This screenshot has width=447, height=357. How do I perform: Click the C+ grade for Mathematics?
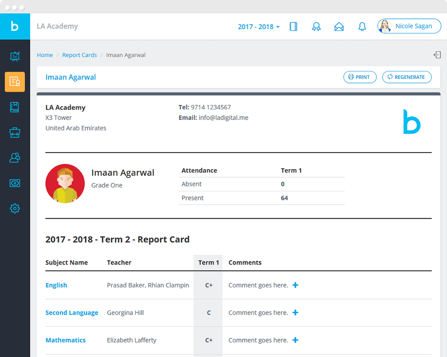coord(209,340)
